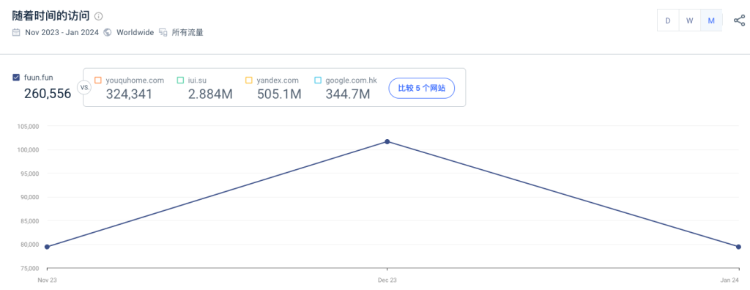Image resolution: width=750 pixels, height=290 pixels.
Task: Click the Worldwide region label
Action: tap(135, 32)
